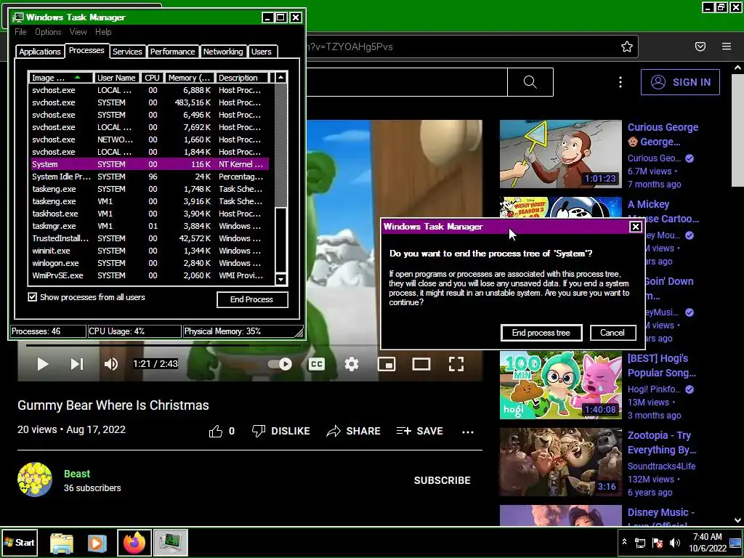Image resolution: width=744 pixels, height=558 pixels.
Task: Click Task Manager taskbar button
Action: (x=170, y=543)
